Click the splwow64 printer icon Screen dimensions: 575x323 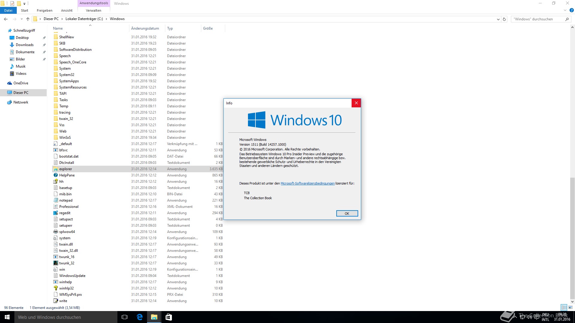tap(55, 232)
